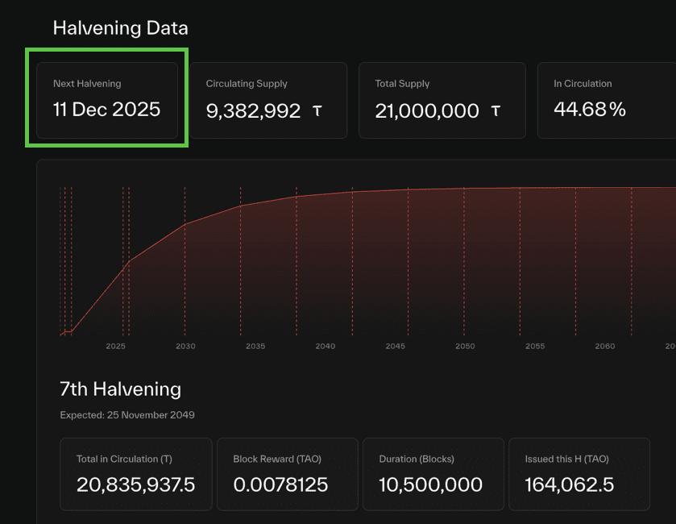Click the 2040 label on chart axis
676x524 pixels.
point(325,347)
